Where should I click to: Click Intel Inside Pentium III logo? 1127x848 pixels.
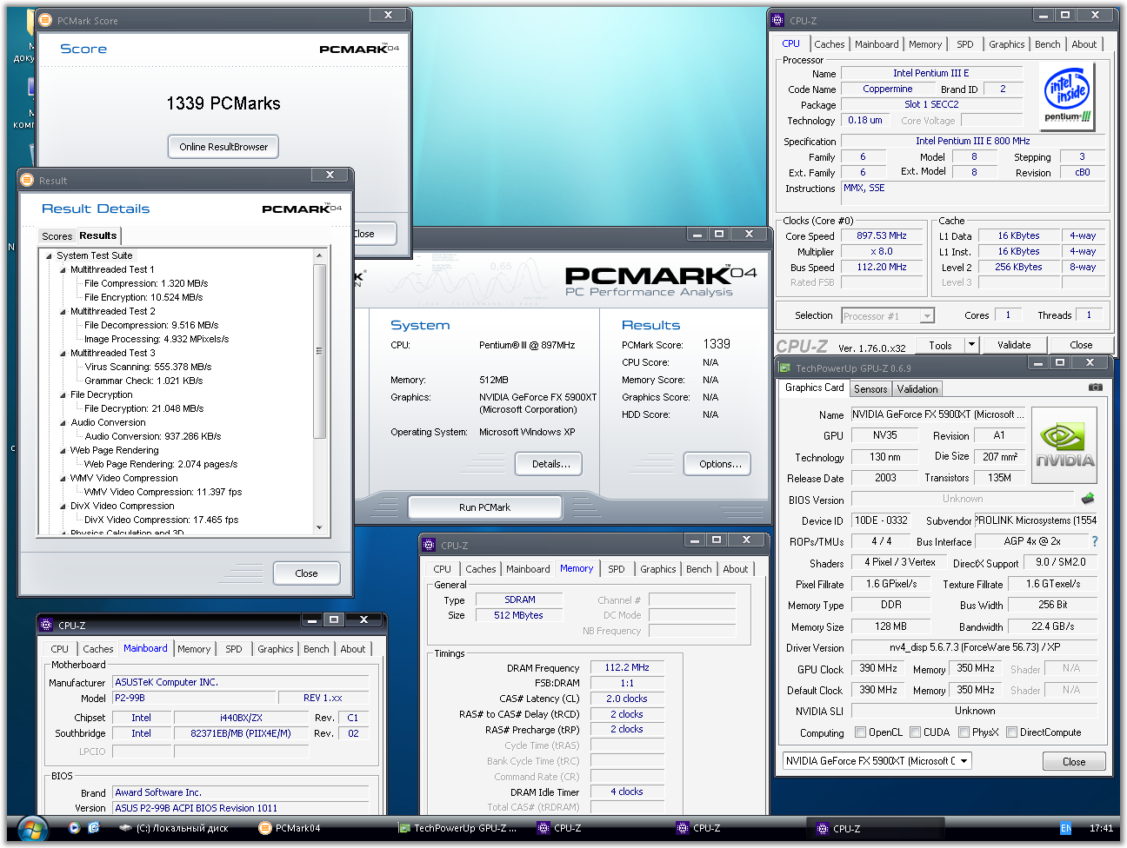point(1067,98)
